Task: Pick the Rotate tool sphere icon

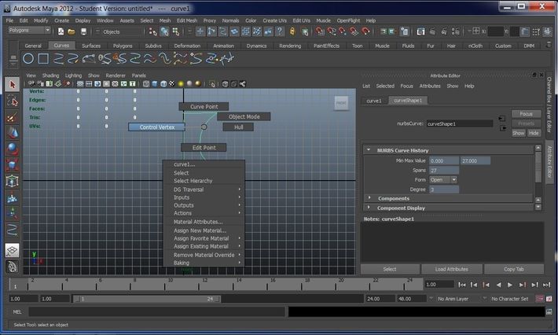Action: [13, 149]
